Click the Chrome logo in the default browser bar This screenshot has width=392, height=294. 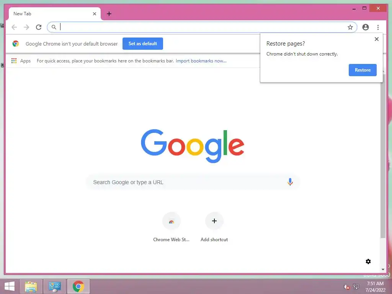pyautogui.click(x=15, y=44)
